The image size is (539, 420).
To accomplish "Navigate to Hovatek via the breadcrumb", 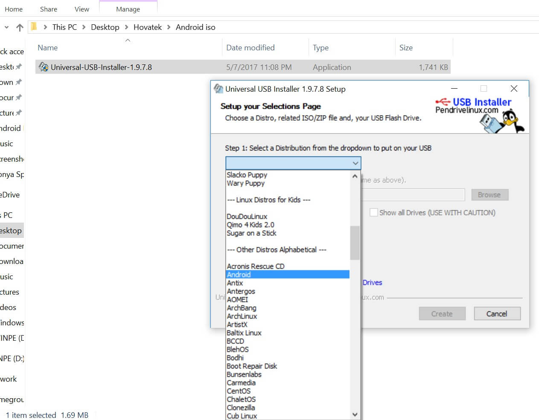I will pos(148,27).
